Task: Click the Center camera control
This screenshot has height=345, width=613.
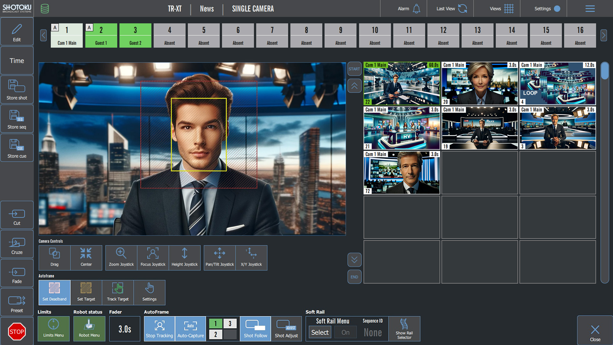Action: tap(86, 257)
